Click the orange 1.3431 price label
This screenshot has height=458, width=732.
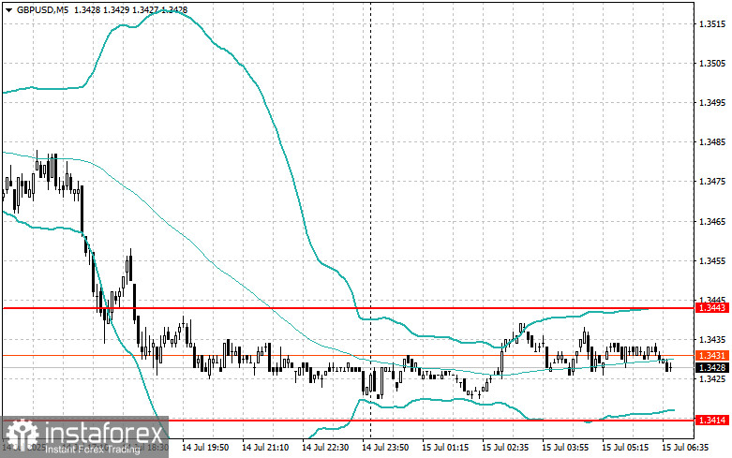(x=712, y=355)
